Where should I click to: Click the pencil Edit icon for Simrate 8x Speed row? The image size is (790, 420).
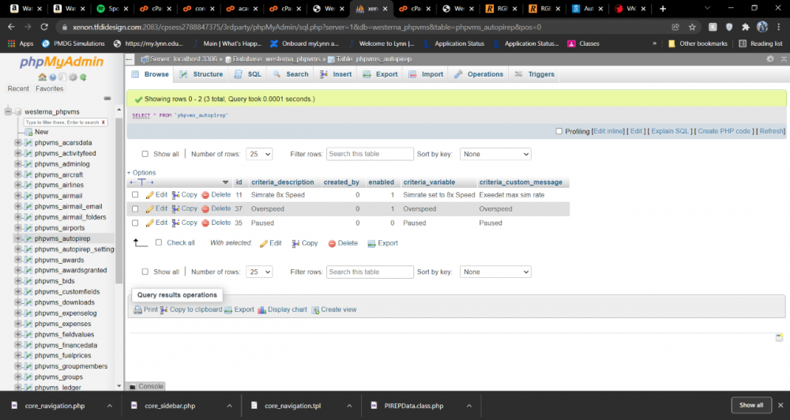[149, 195]
